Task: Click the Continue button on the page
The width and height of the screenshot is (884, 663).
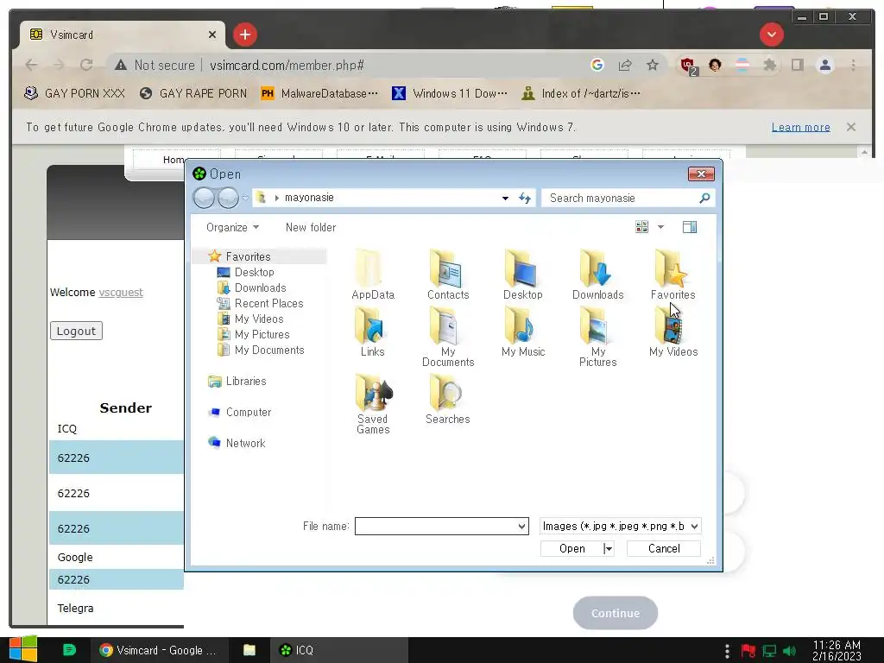Action: [615, 613]
